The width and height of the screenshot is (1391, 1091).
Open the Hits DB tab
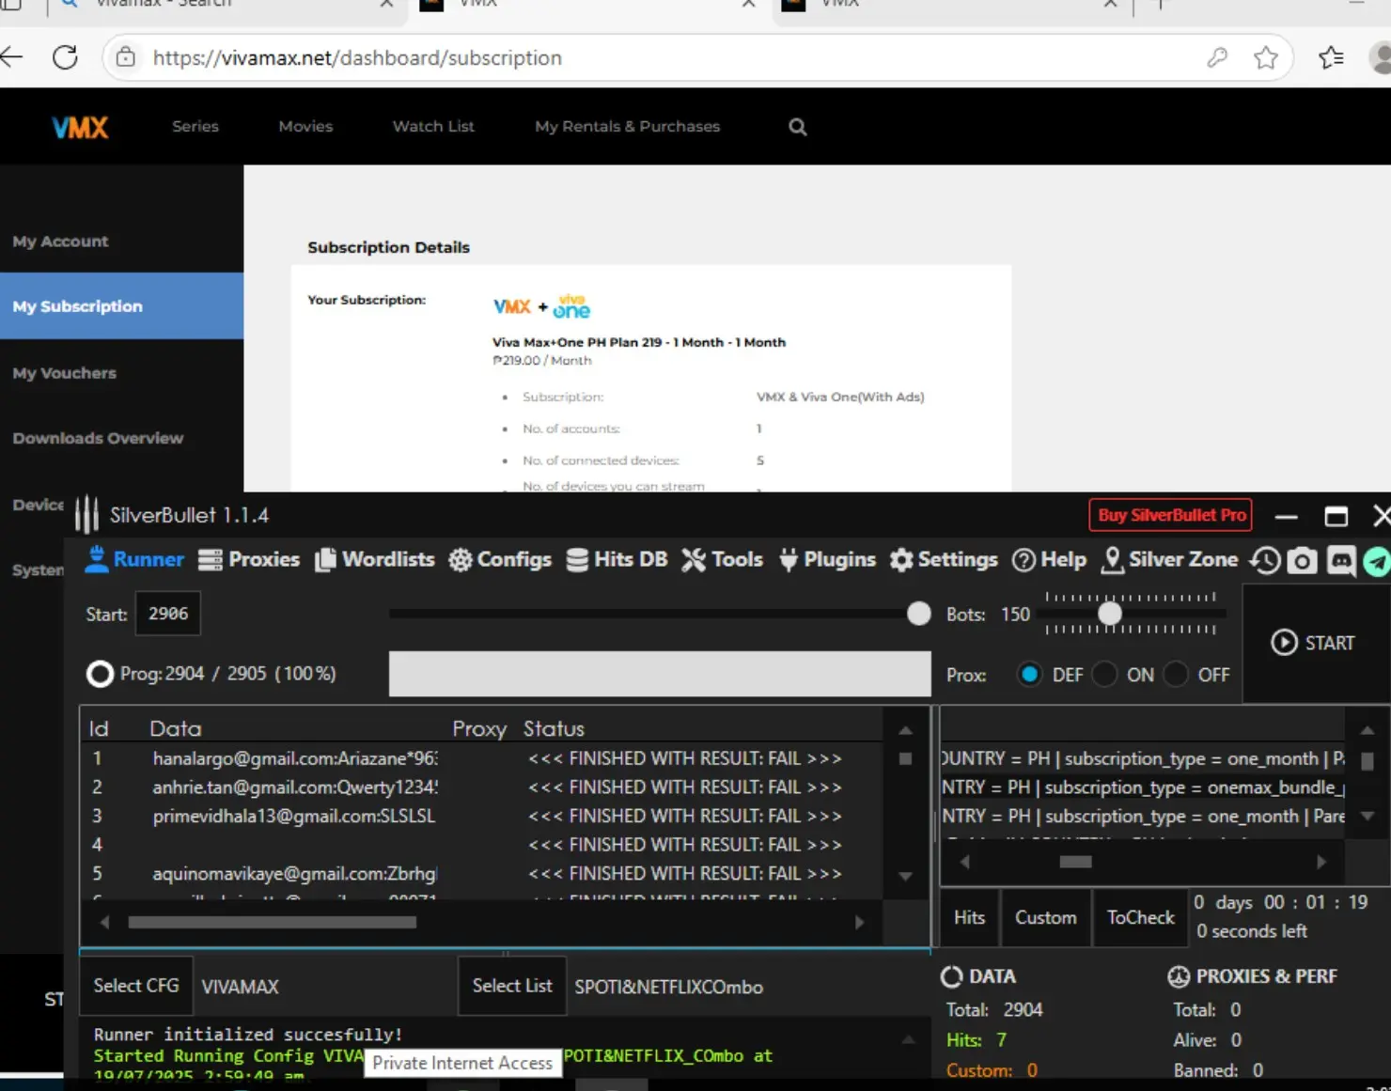617,559
